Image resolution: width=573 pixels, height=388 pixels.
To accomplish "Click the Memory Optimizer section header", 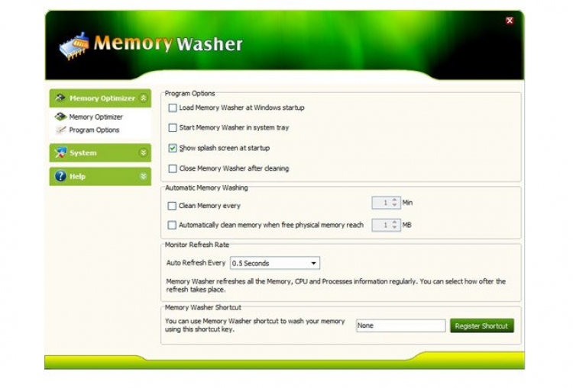I will pyautogui.click(x=100, y=98).
